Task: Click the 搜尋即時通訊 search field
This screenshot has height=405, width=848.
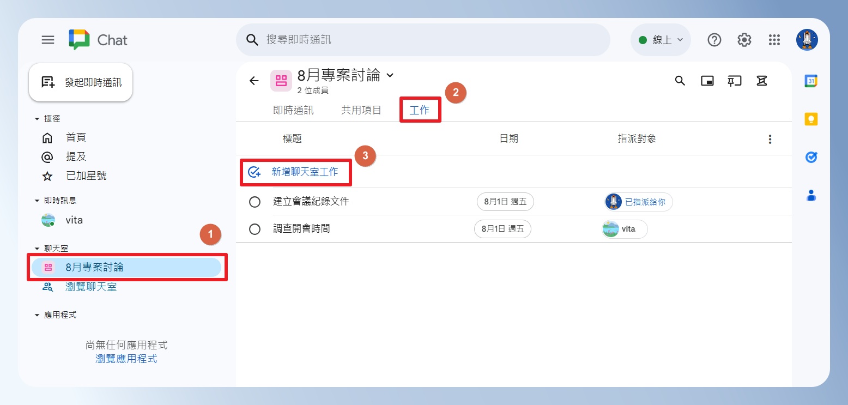Action: tap(423, 40)
